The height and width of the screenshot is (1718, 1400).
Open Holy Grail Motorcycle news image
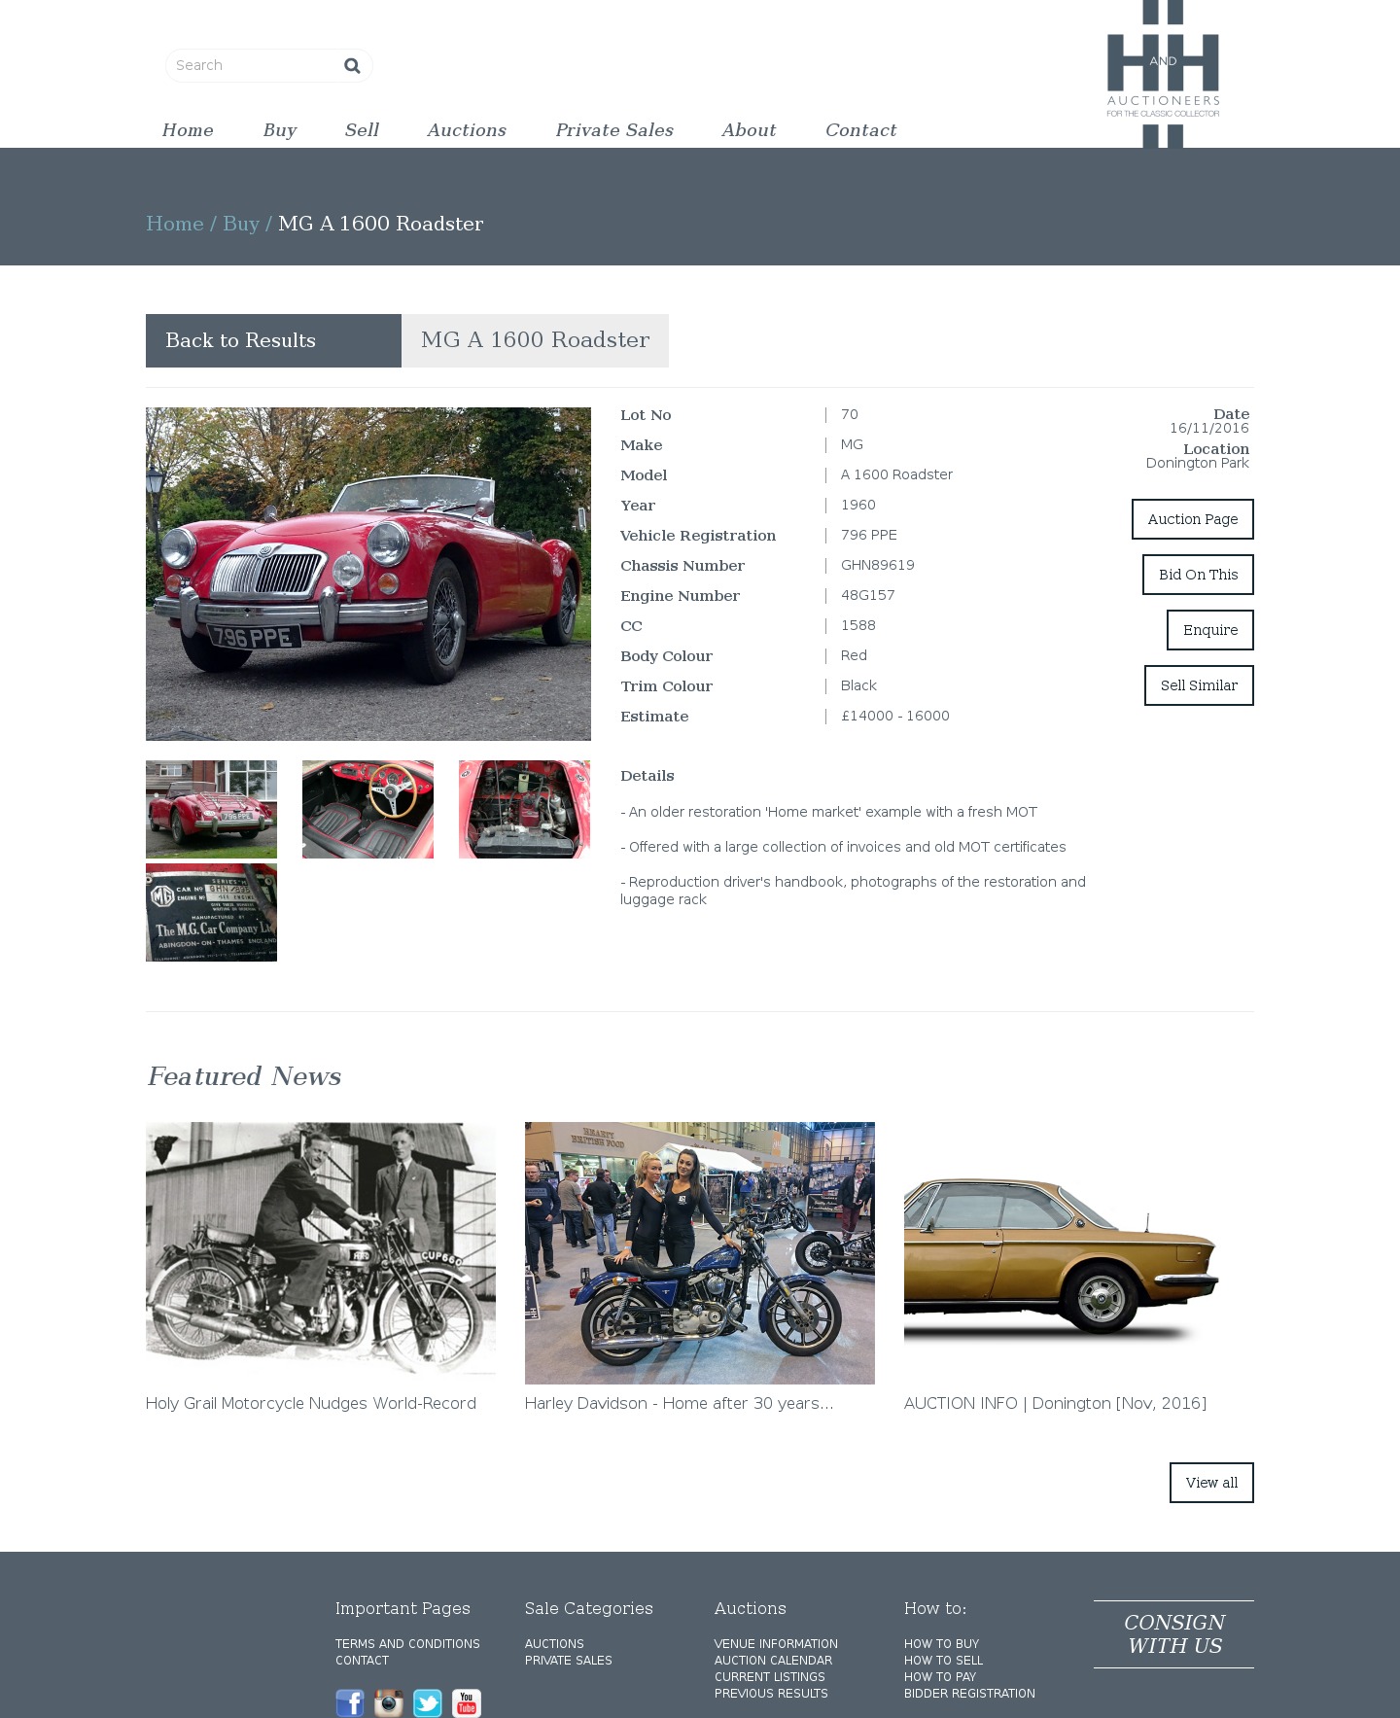[321, 1252]
